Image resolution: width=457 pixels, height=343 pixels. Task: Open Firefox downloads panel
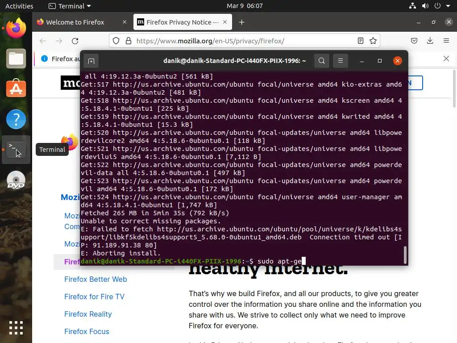point(430,41)
